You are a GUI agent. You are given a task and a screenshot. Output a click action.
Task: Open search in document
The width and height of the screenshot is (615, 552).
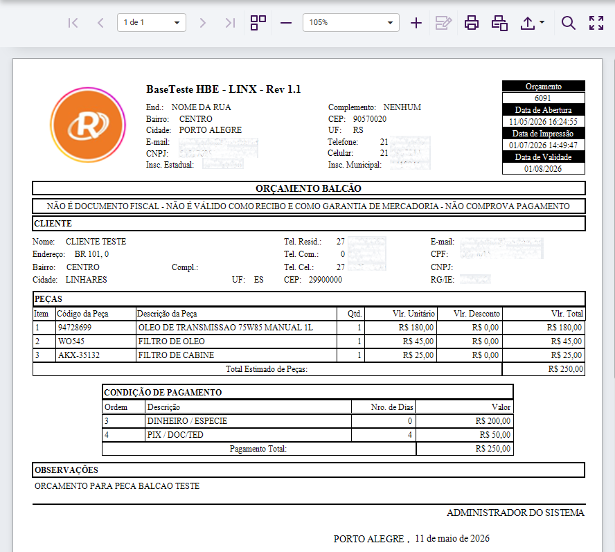[x=569, y=23]
